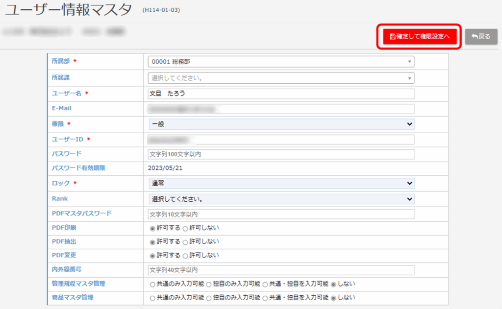Focus the ユーザーID input field
The image size is (502, 309).
281,140
